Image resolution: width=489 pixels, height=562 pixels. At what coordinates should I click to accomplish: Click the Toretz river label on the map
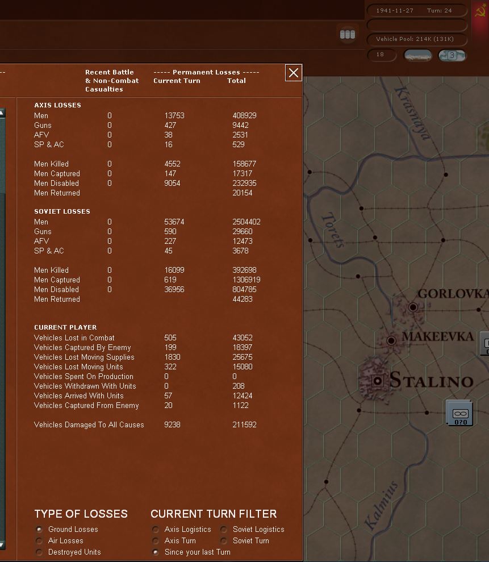click(x=333, y=230)
